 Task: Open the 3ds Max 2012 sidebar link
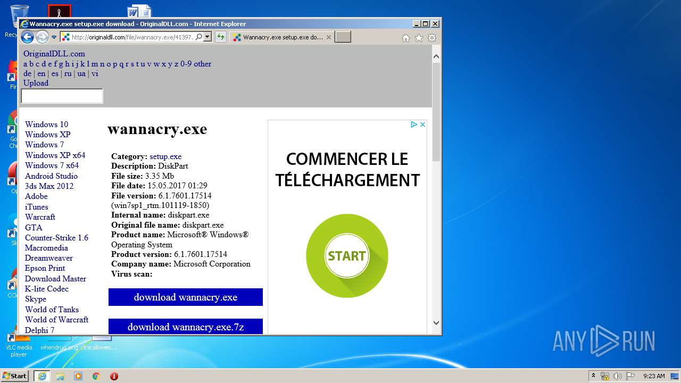click(49, 186)
